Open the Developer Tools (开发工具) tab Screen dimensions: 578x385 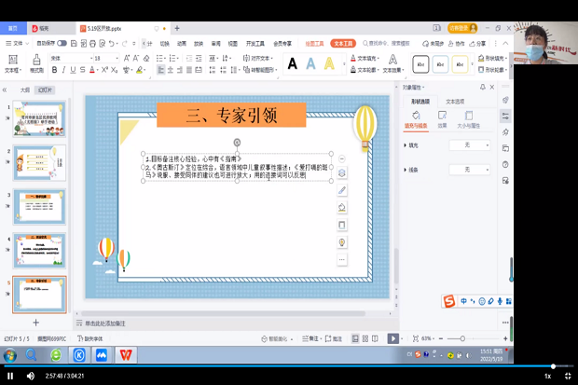pyautogui.click(x=255, y=44)
